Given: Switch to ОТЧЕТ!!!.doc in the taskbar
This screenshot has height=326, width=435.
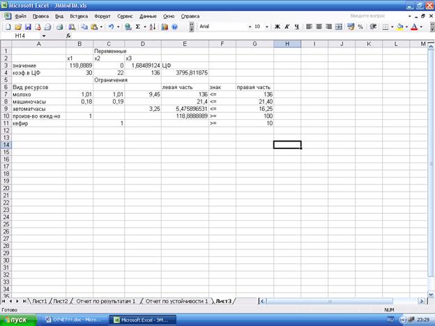Looking at the screenshot, I should coord(74,319).
